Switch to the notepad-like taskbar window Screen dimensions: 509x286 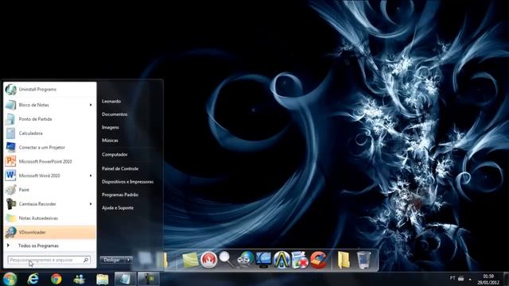click(x=125, y=279)
